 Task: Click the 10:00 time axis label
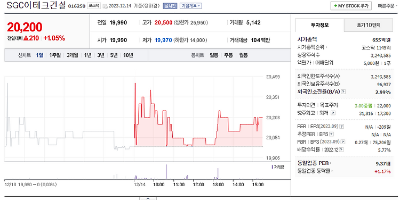[x=159, y=185]
